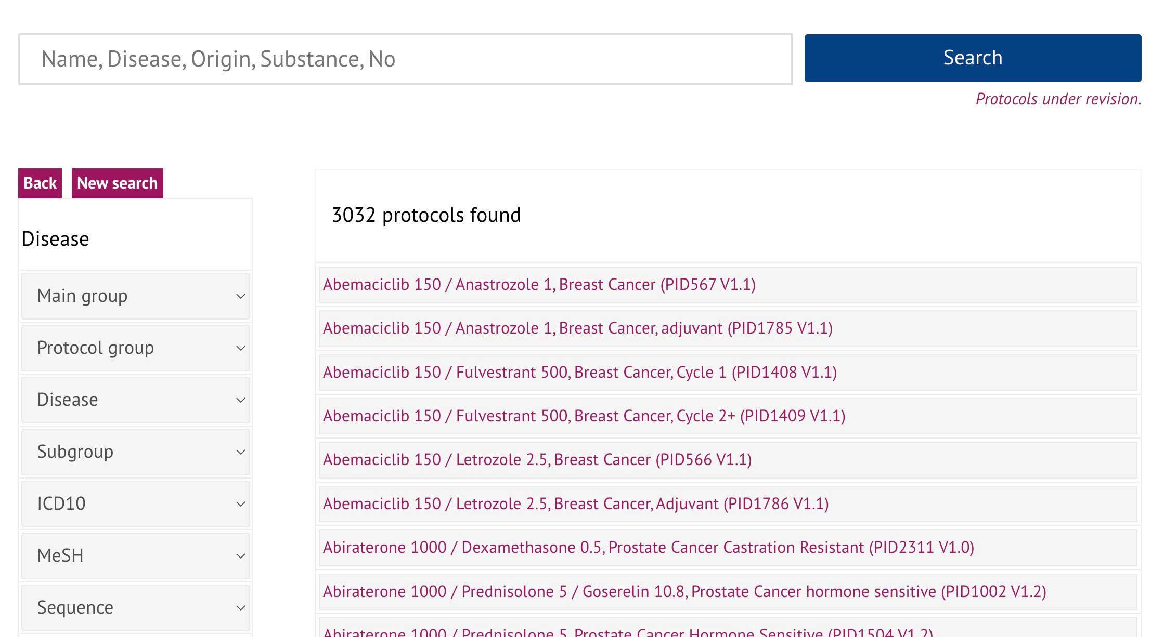1164x637 pixels.
Task: Open the Protocols under revision link
Action: 1058,99
